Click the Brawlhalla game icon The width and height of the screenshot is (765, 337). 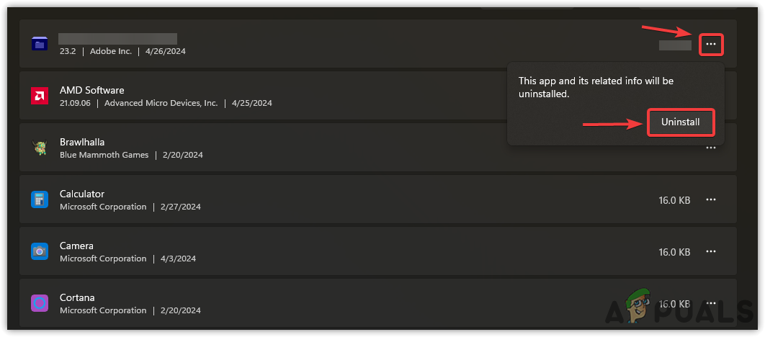tap(40, 148)
